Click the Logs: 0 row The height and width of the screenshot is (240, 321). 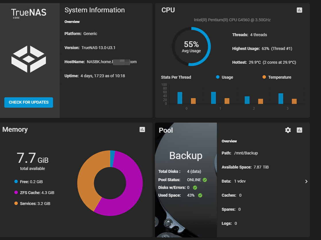click(263, 224)
